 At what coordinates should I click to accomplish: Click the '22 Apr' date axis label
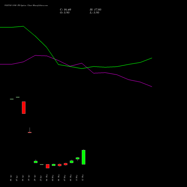[41, 178]
